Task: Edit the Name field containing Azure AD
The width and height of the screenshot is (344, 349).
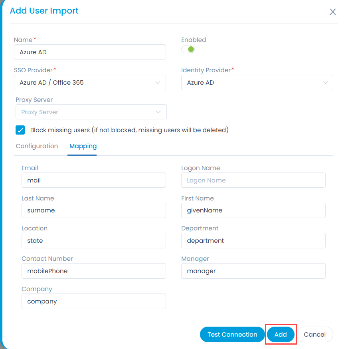Action: point(90,52)
